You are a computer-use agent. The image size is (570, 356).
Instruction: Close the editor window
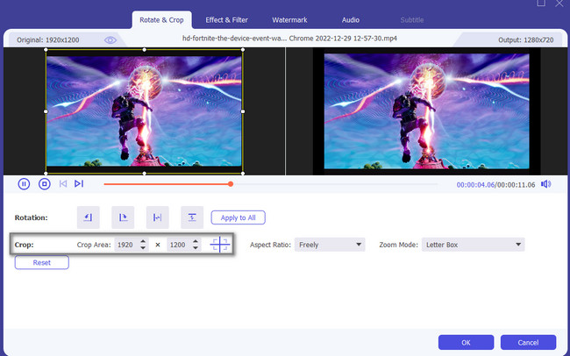(x=559, y=3)
